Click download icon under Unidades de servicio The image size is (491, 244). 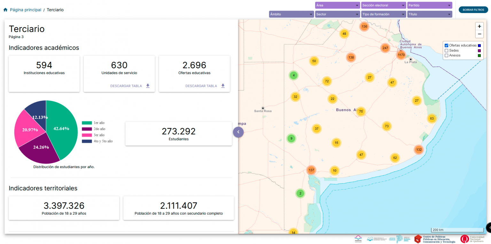point(148,86)
